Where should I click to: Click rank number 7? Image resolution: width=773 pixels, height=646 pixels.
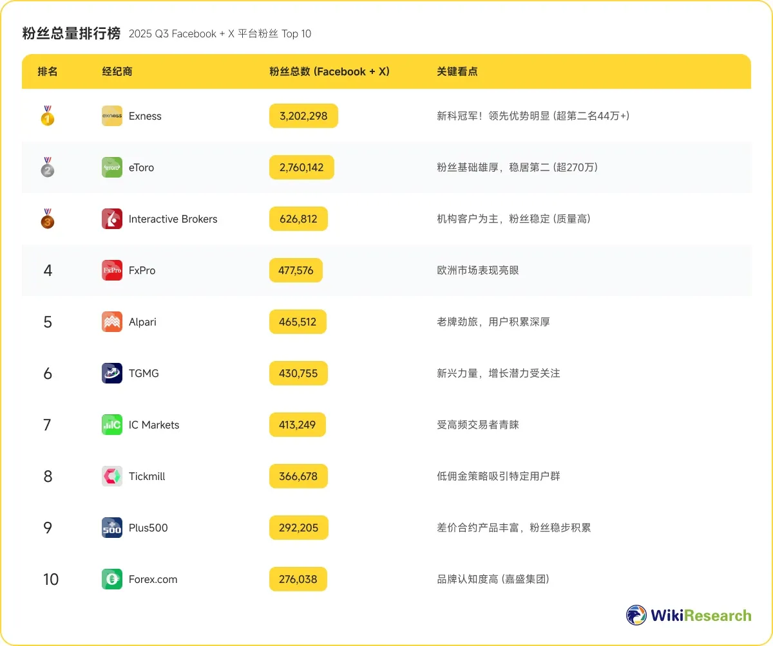48,425
